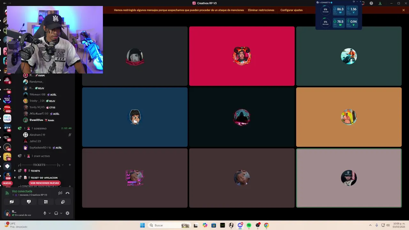This screenshot has height=230, width=409.
Task: Open voice connection signal info icon
Action: pos(7,193)
